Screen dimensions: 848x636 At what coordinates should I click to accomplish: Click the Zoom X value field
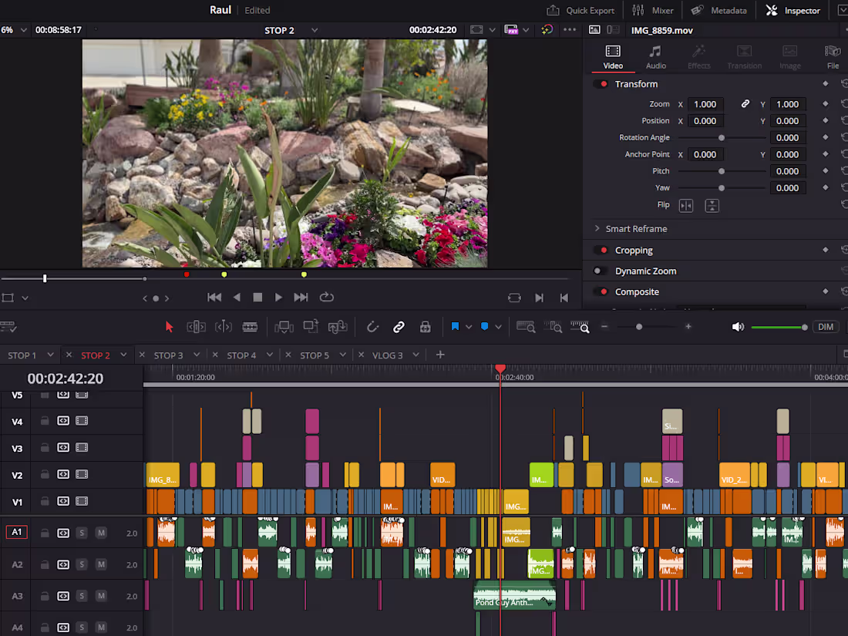pyautogui.click(x=706, y=103)
